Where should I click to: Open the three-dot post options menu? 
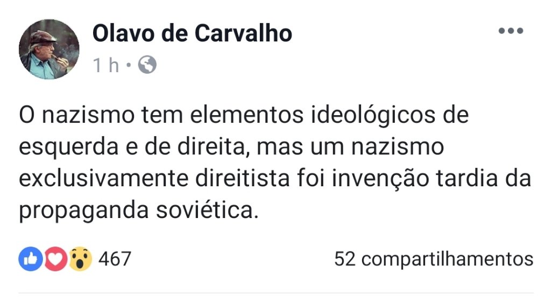pyautogui.click(x=511, y=31)
